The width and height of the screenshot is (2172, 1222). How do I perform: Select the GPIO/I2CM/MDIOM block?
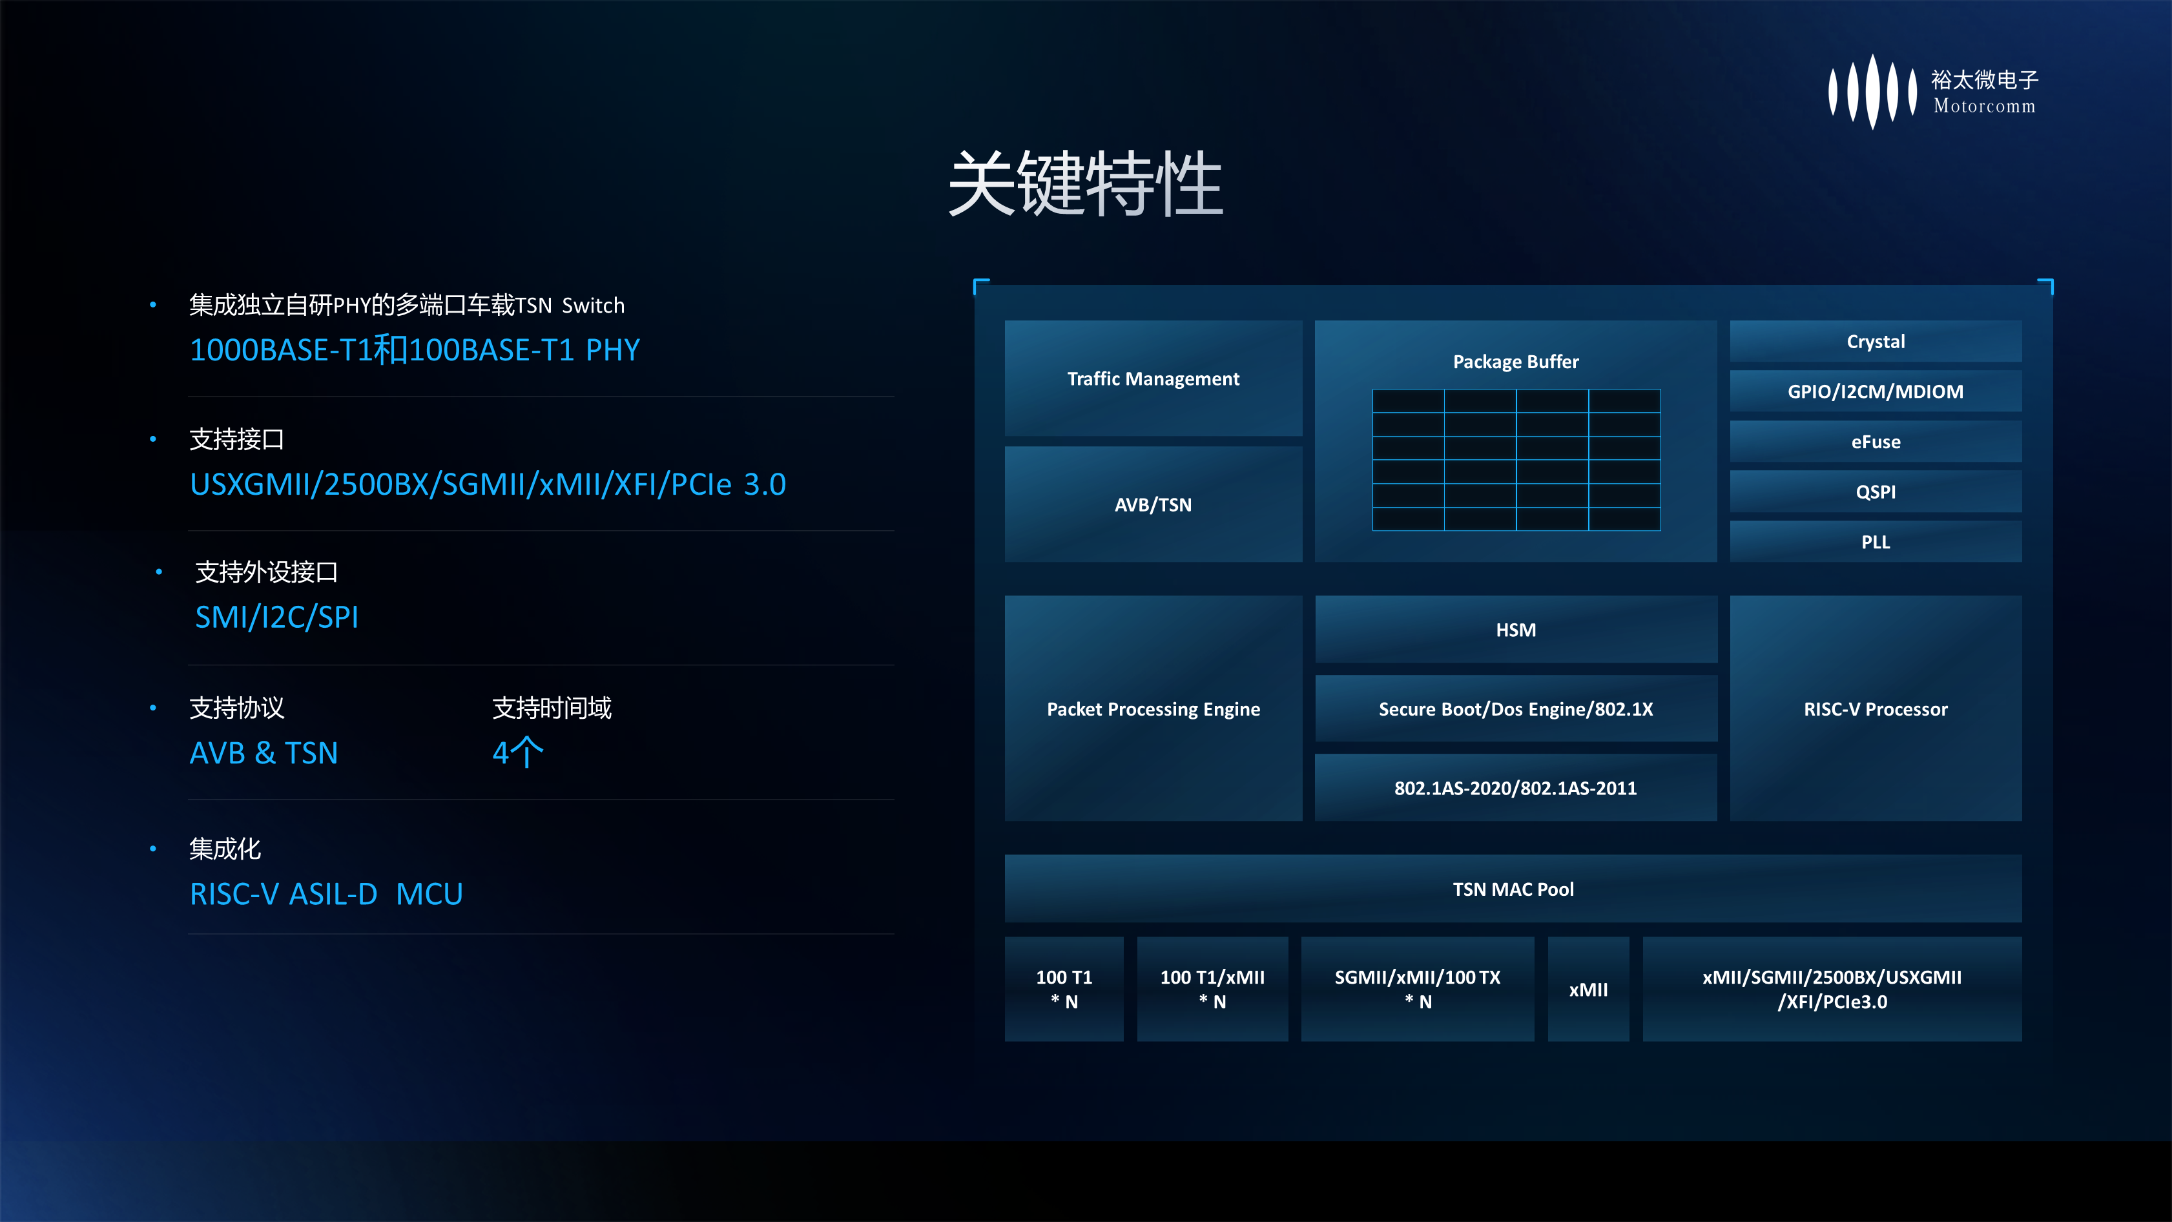pyautogui.click(x=1875, y=391)
